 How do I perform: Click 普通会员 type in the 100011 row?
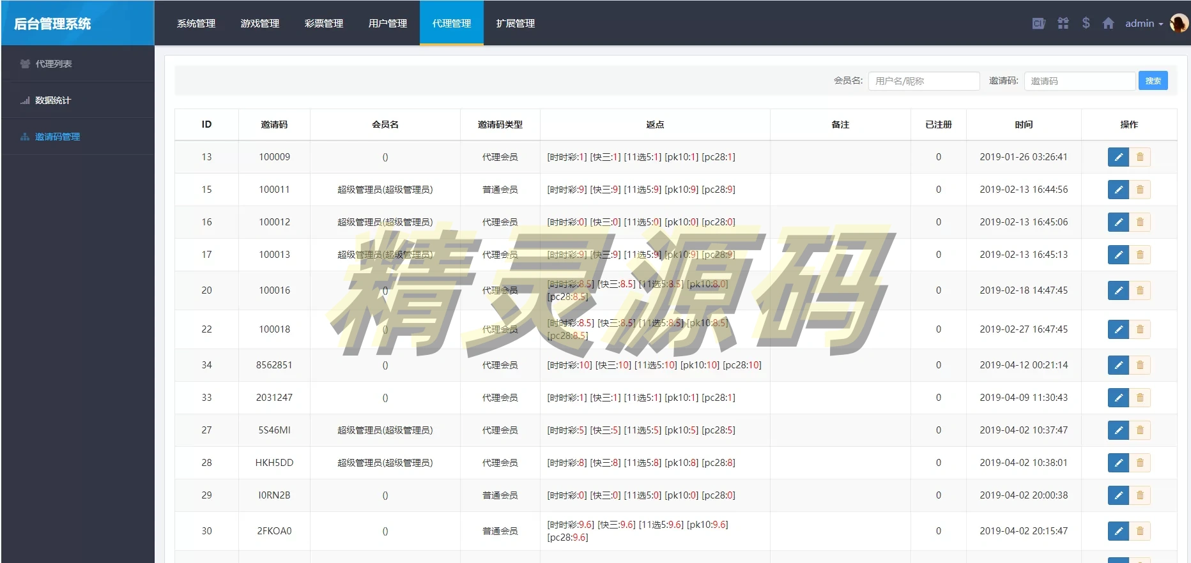500,190
